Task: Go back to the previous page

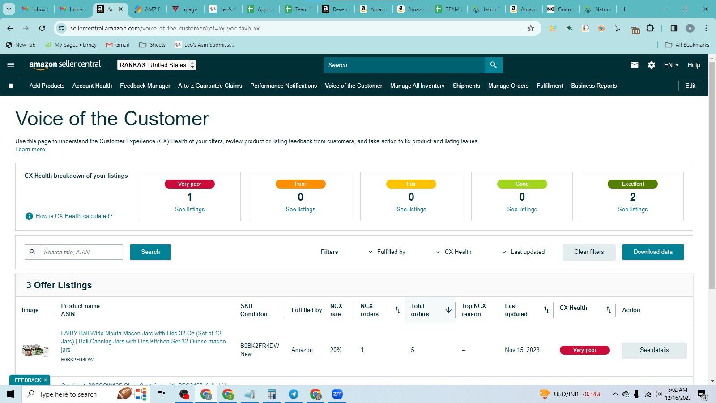Action: 10,28
